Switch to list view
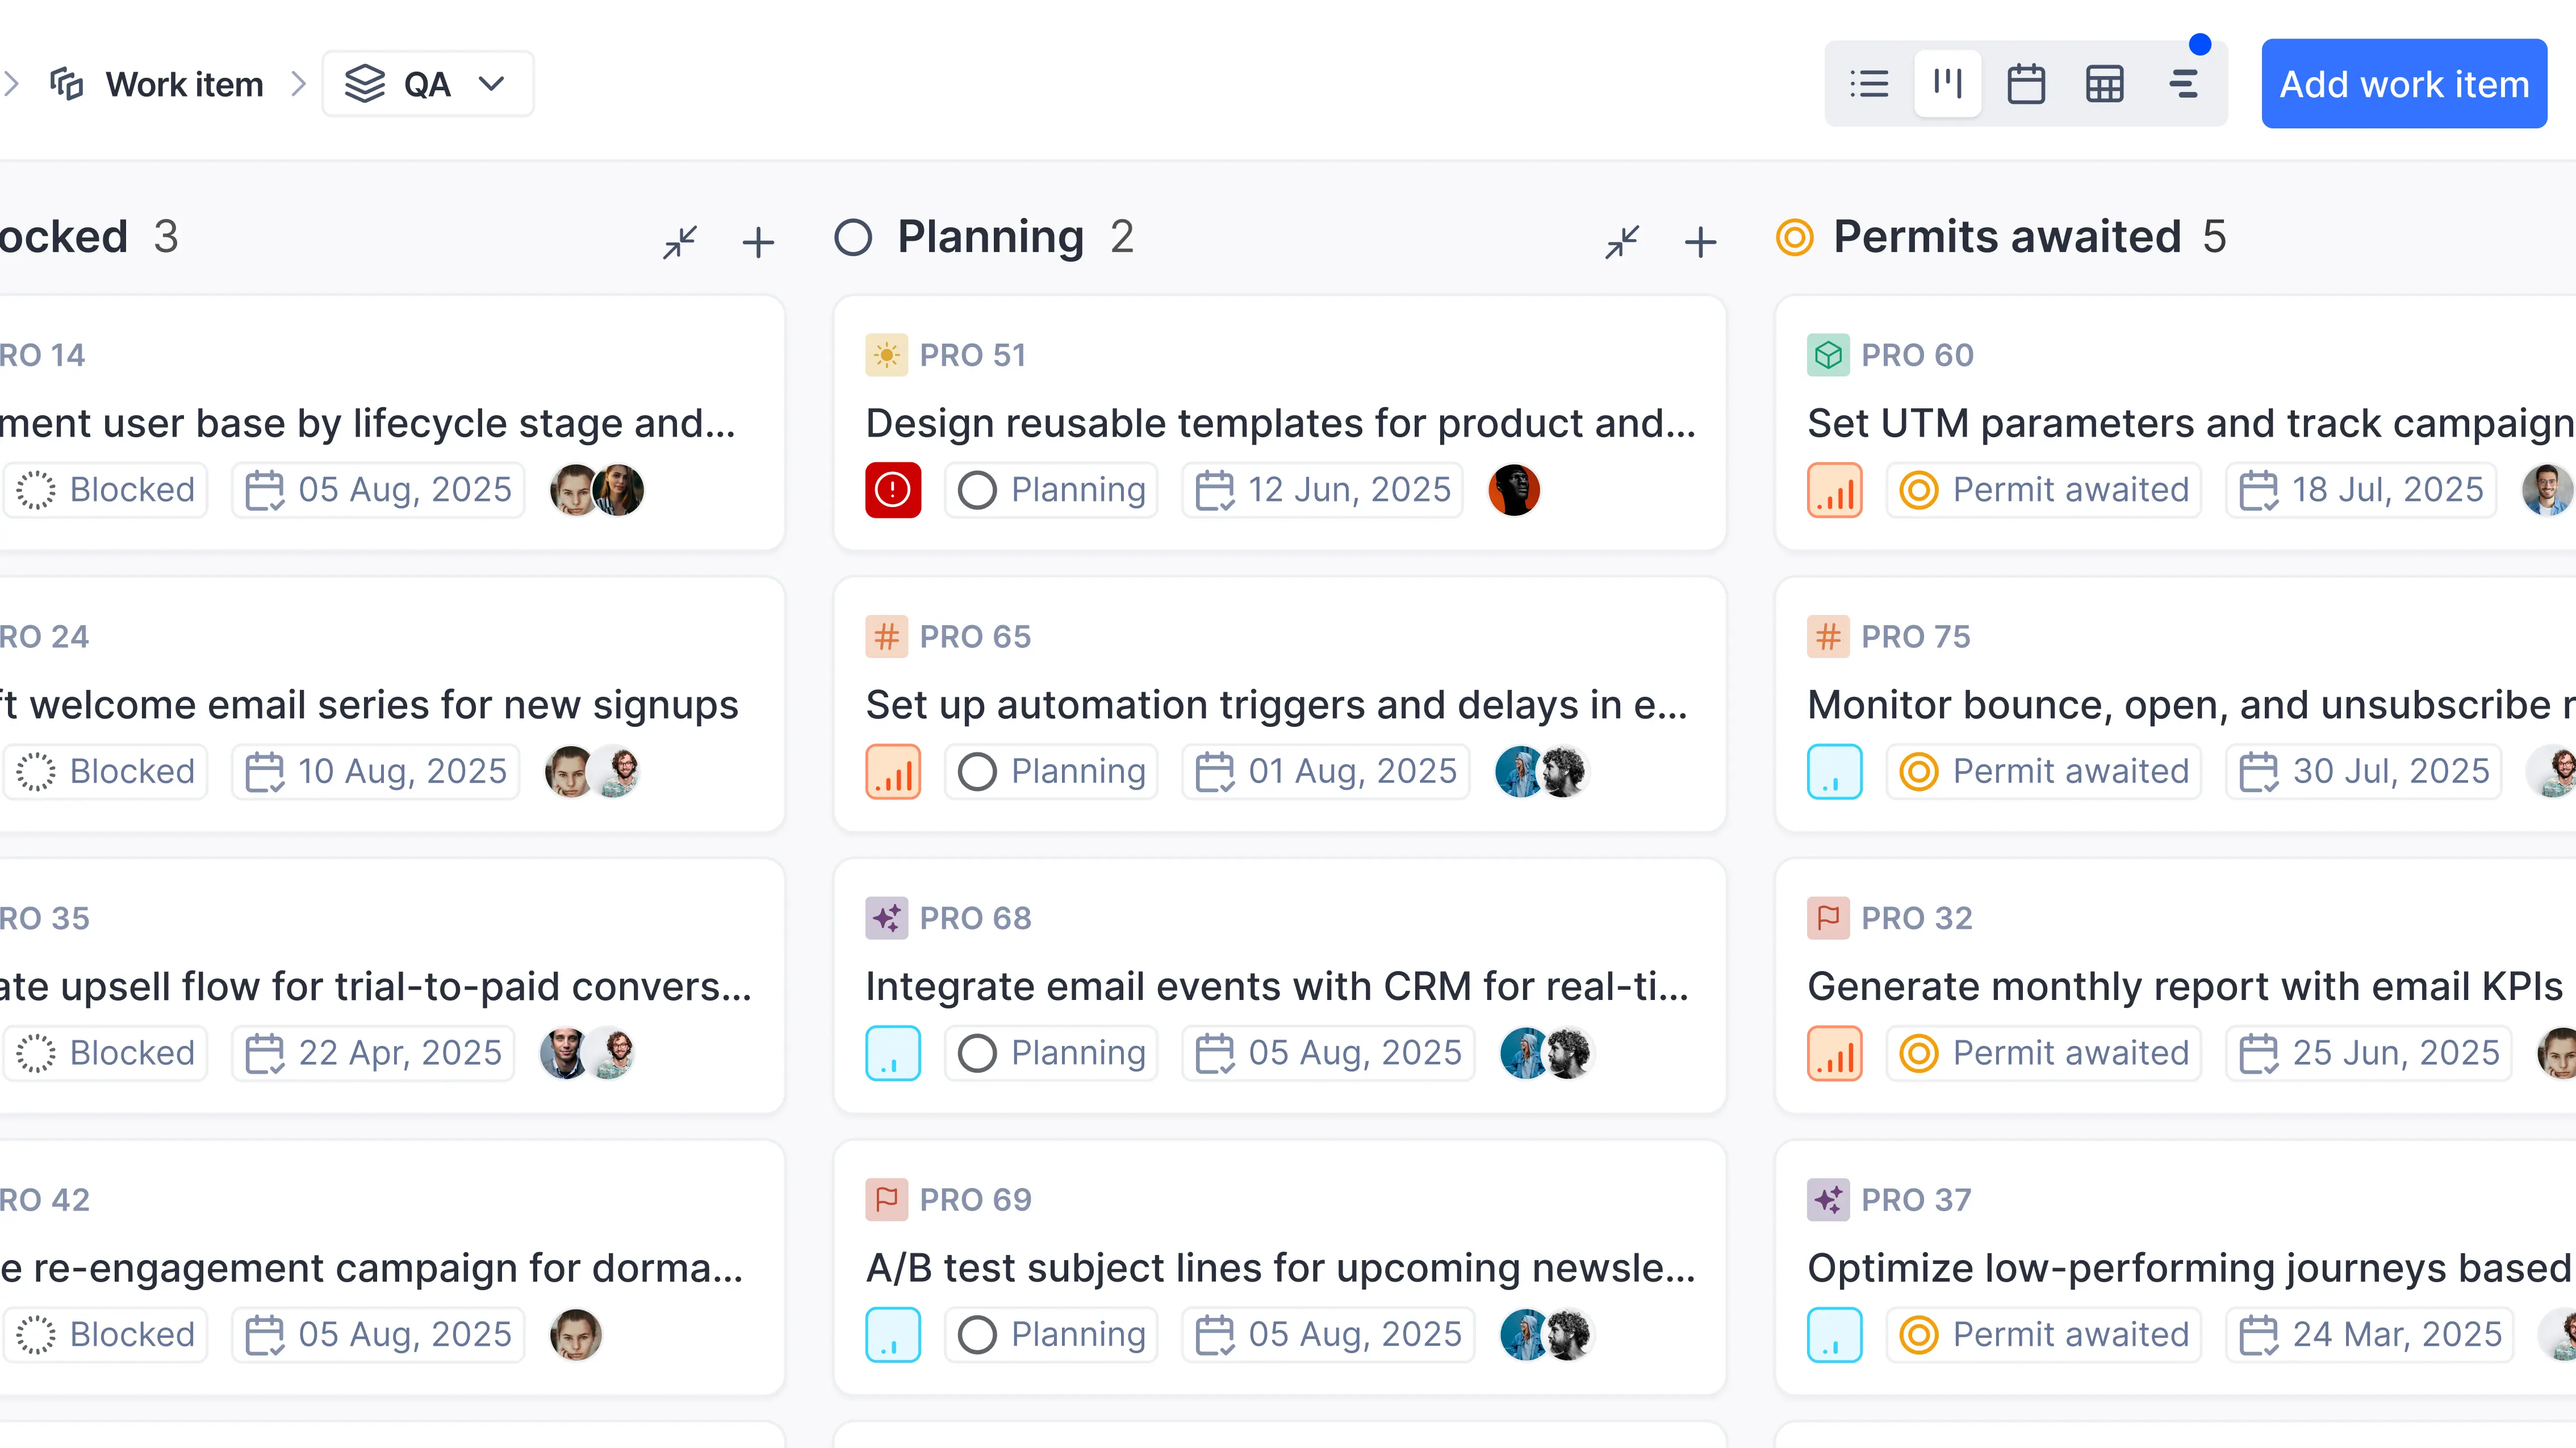 tap(1869, 83)
